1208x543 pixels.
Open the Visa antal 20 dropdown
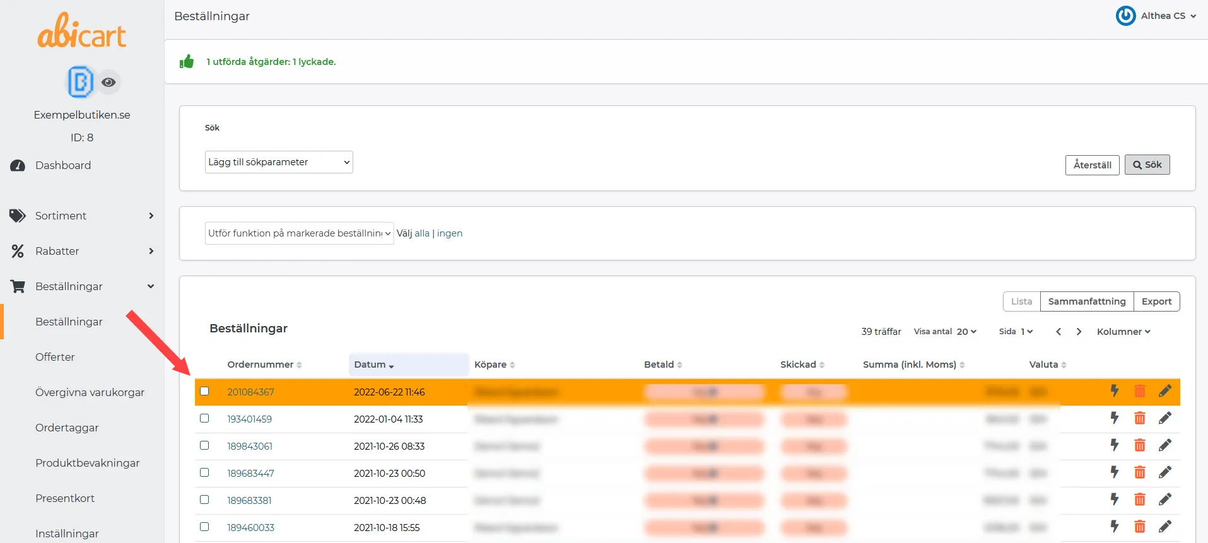(966, 332)
